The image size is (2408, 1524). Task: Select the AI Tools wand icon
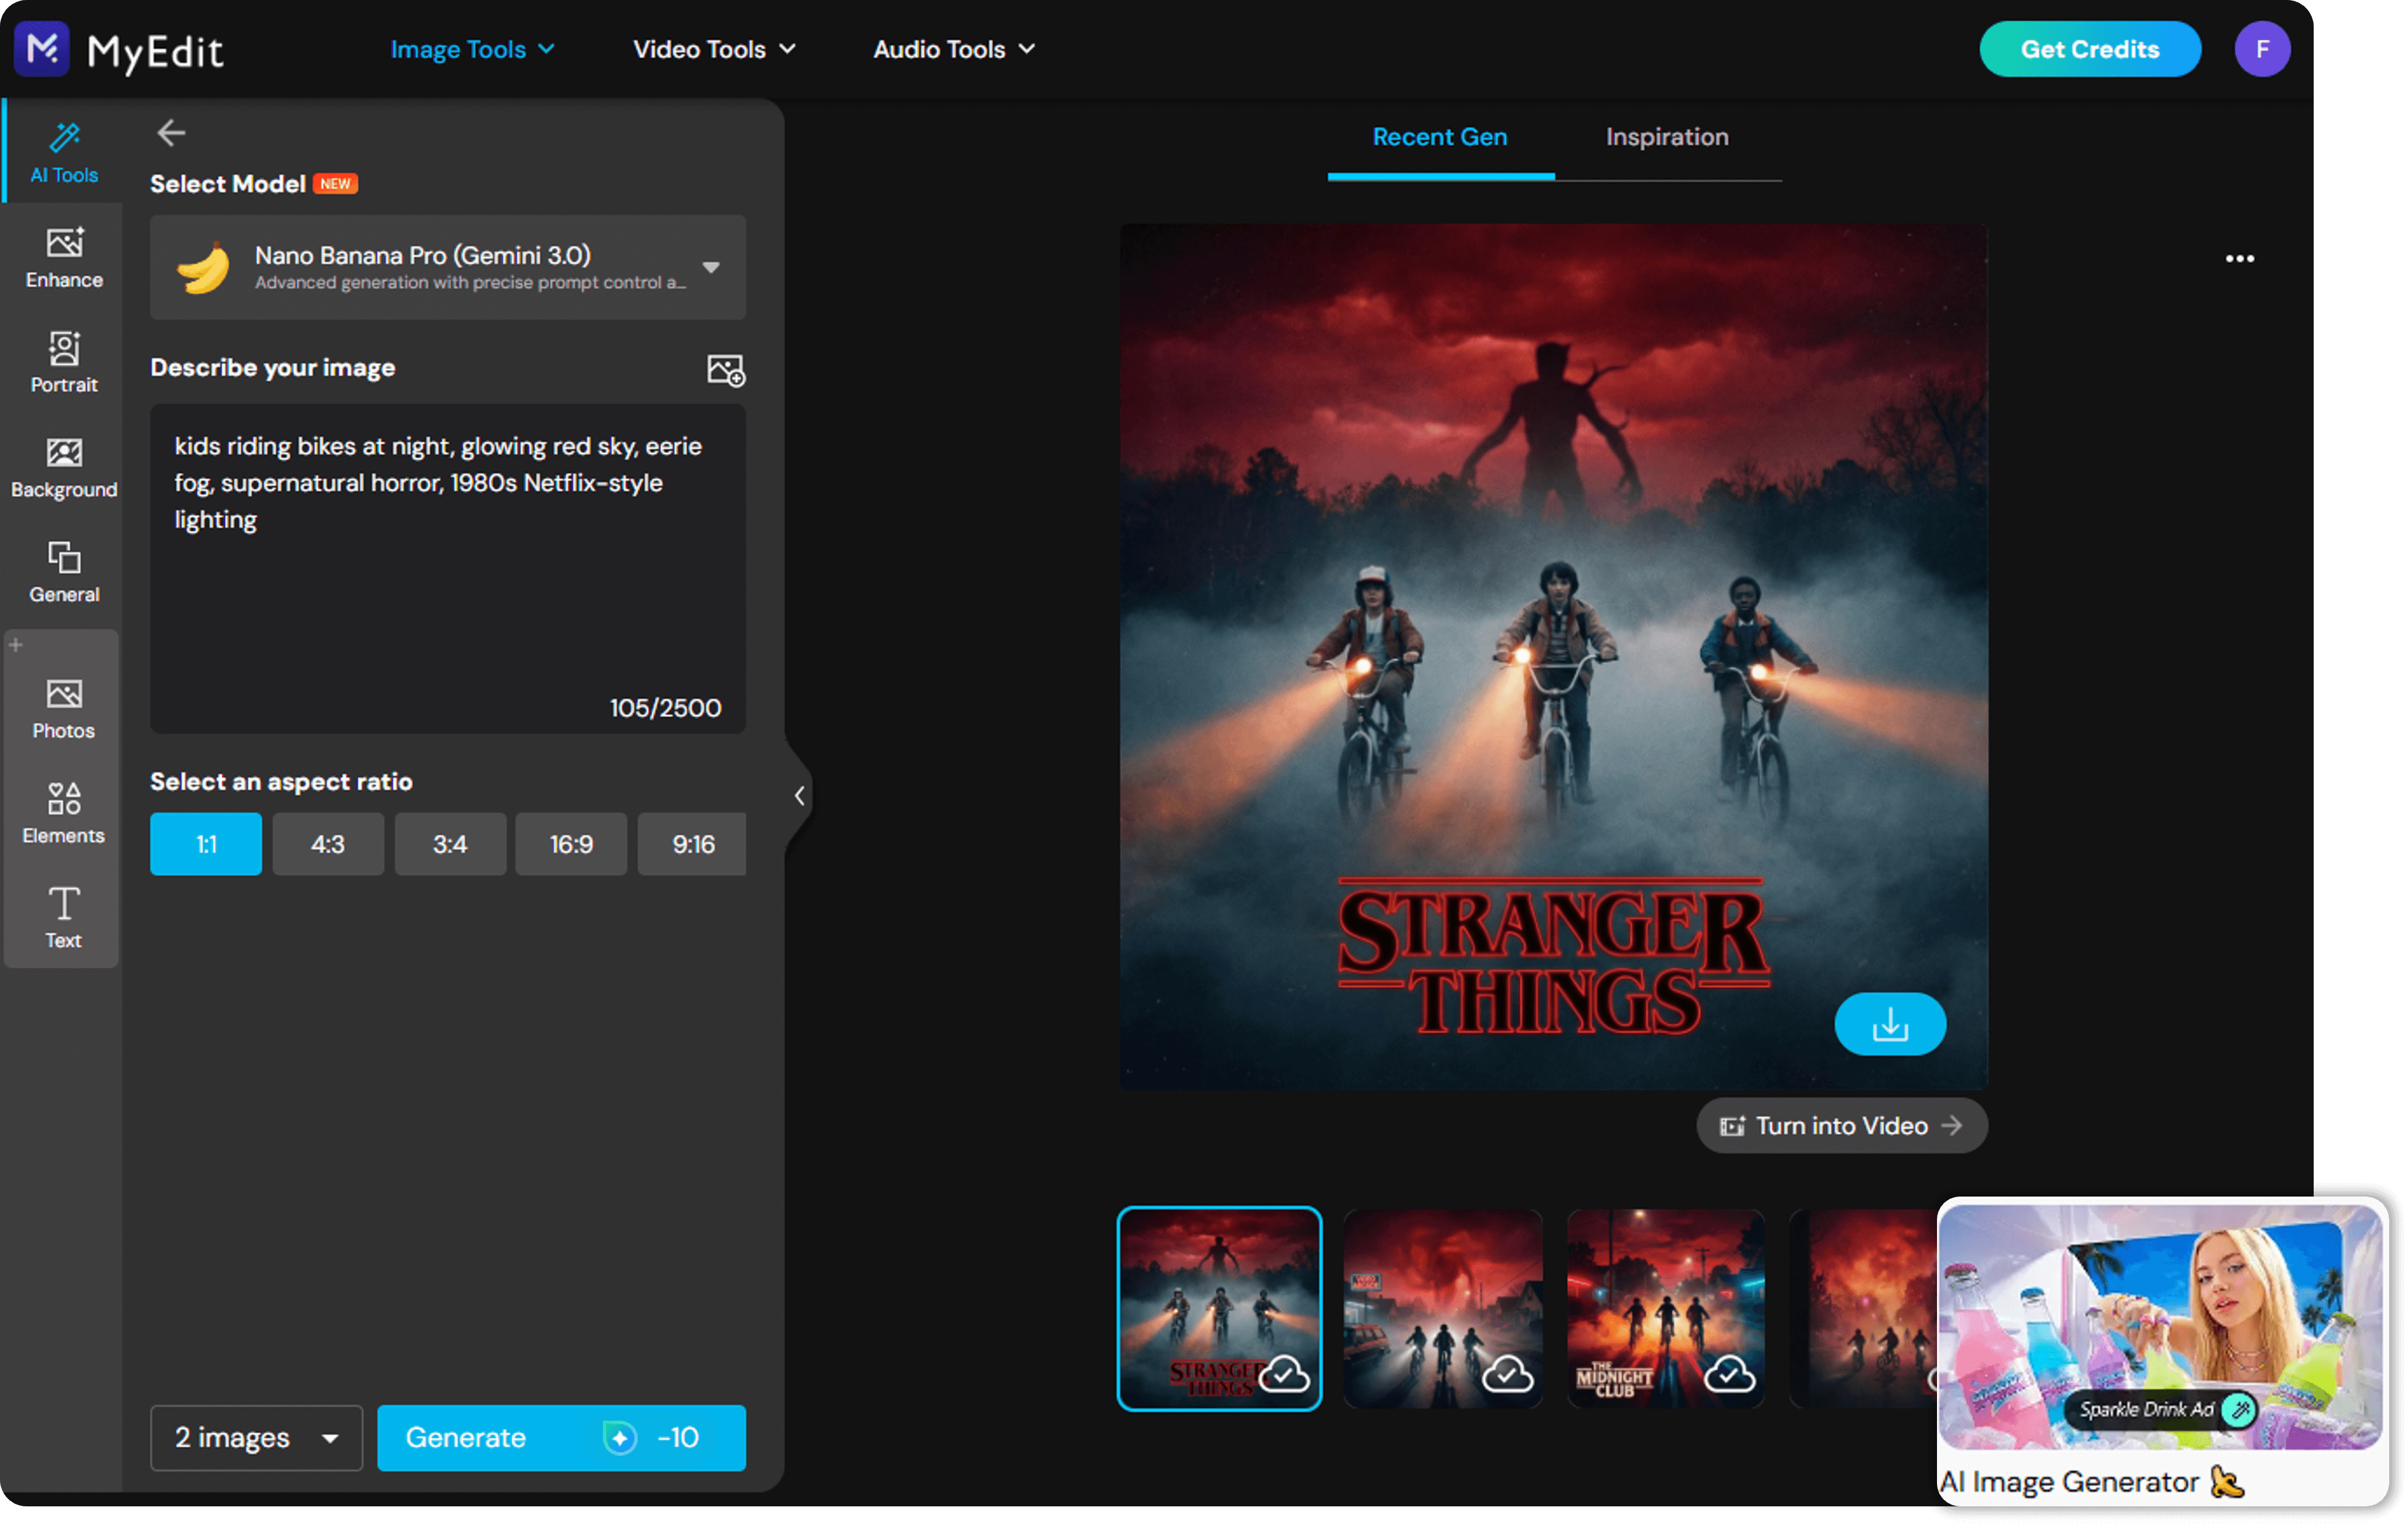pos(63,138)
